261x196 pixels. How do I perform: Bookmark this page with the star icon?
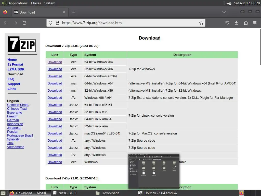pyautogui.click(x=201, y=23)
